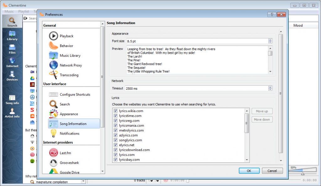This screenshot has width=321, height=186.
Task: Click the Spotify icon in Clementine window
Action: click(32, 161)
